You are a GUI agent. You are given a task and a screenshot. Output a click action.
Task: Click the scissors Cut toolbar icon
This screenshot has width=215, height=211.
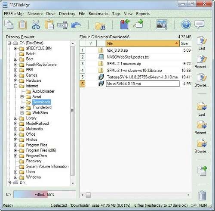click(x=36, y=25)
